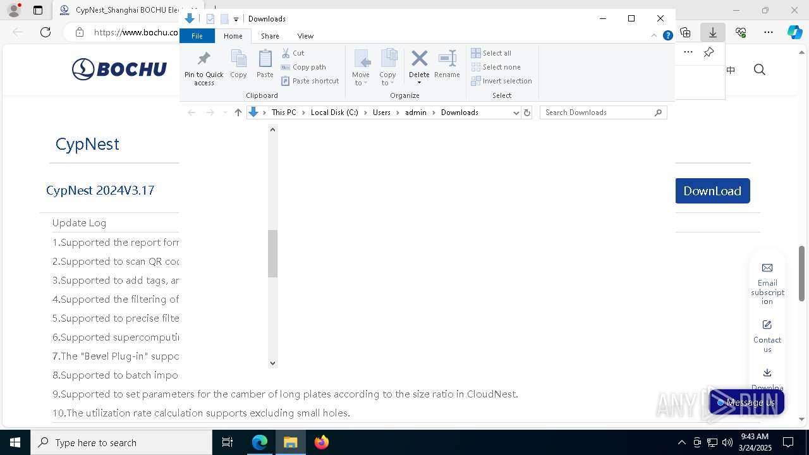
Task: Open the File tab
Action: 197,36
